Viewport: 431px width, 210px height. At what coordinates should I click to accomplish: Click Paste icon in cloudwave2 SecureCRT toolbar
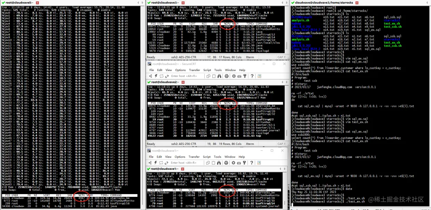(214, 76)
